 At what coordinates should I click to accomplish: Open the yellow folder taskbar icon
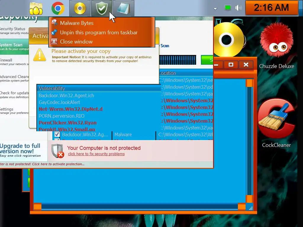point(36,9)
